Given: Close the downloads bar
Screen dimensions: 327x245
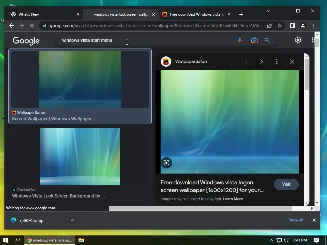Looking at the screenshot, I should (x=314, y=220).
